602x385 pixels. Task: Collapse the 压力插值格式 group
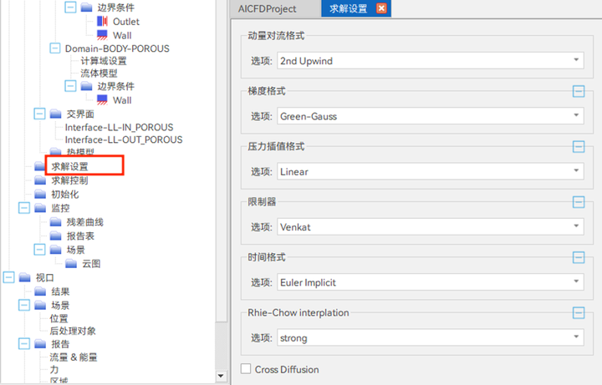pyautogui.click(x=579, y=146)
